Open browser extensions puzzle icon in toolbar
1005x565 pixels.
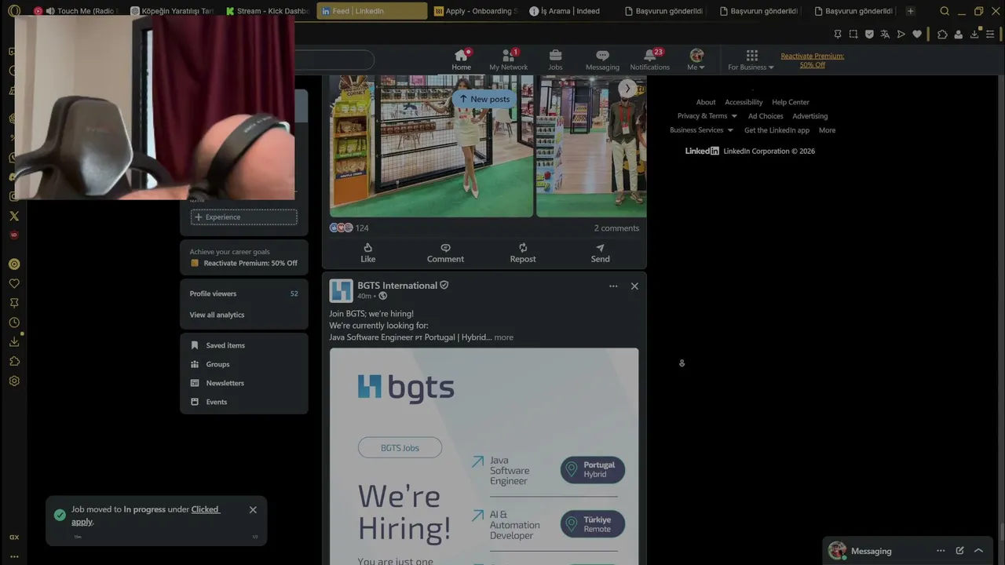[x=943, y=35]
